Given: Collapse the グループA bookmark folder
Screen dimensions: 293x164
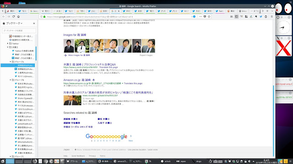Looking at the screenshot, I should 11,61.
